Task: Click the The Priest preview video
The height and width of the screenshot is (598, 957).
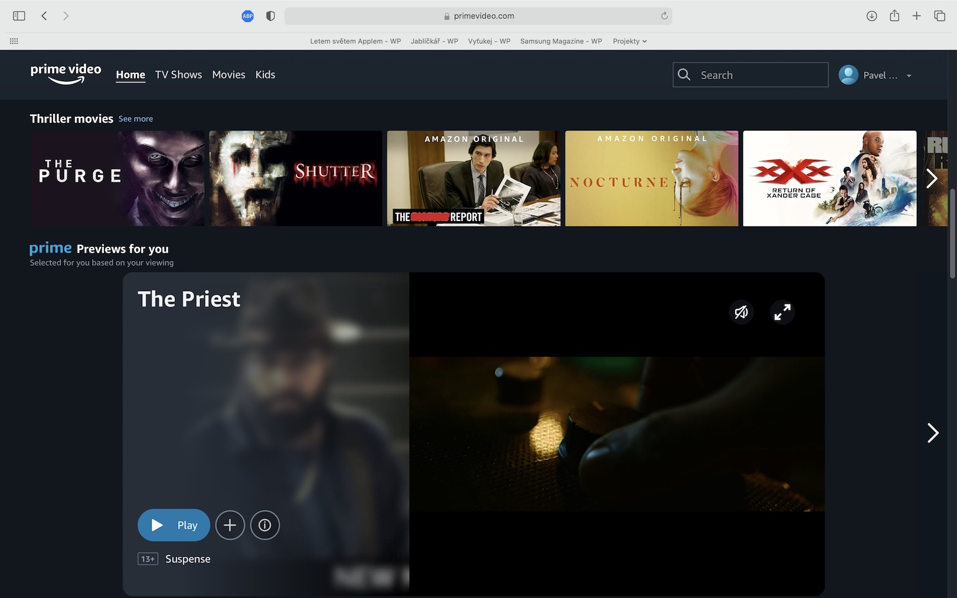Action: tap(617, 434)
